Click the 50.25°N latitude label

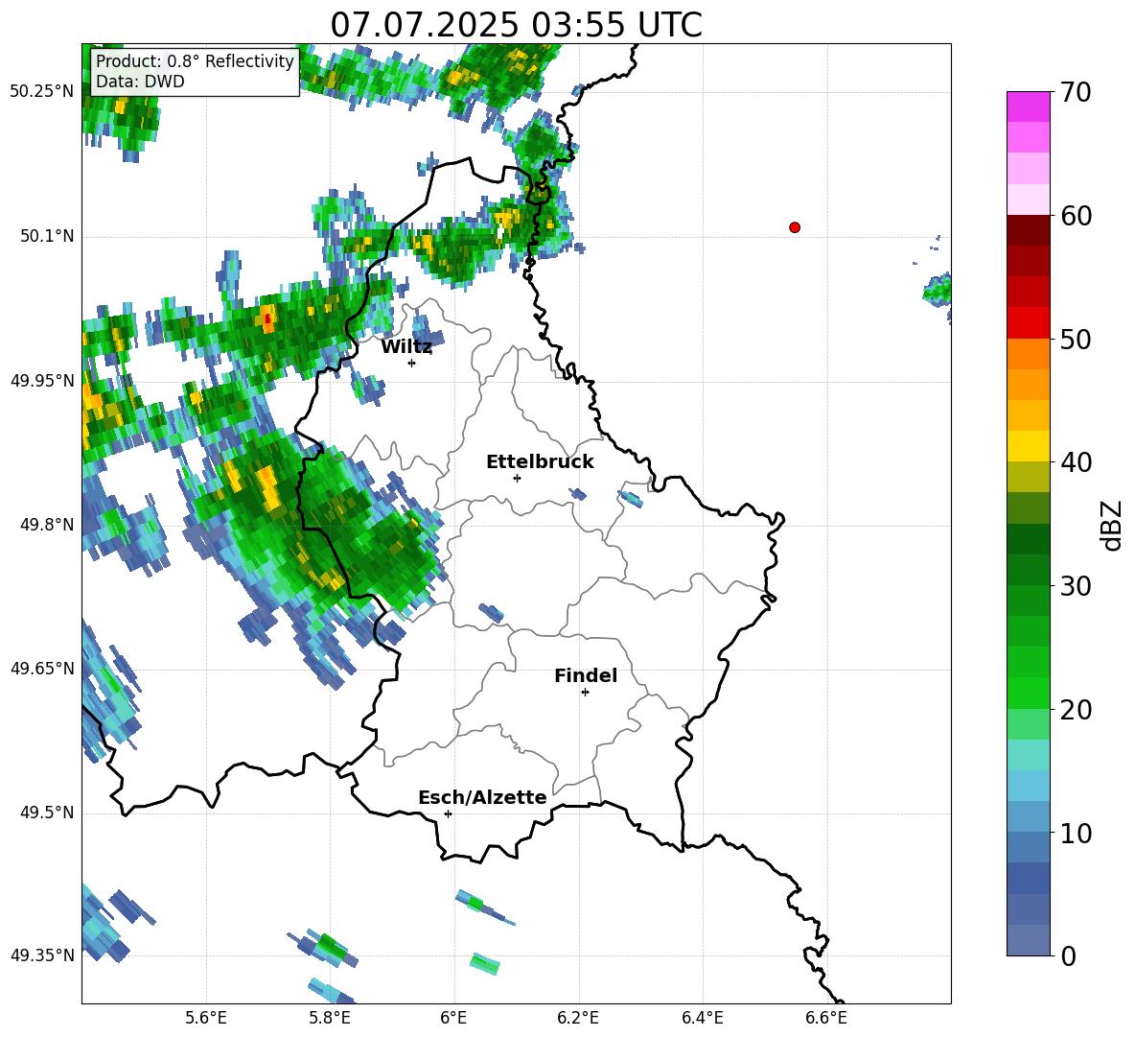(42, 92)
